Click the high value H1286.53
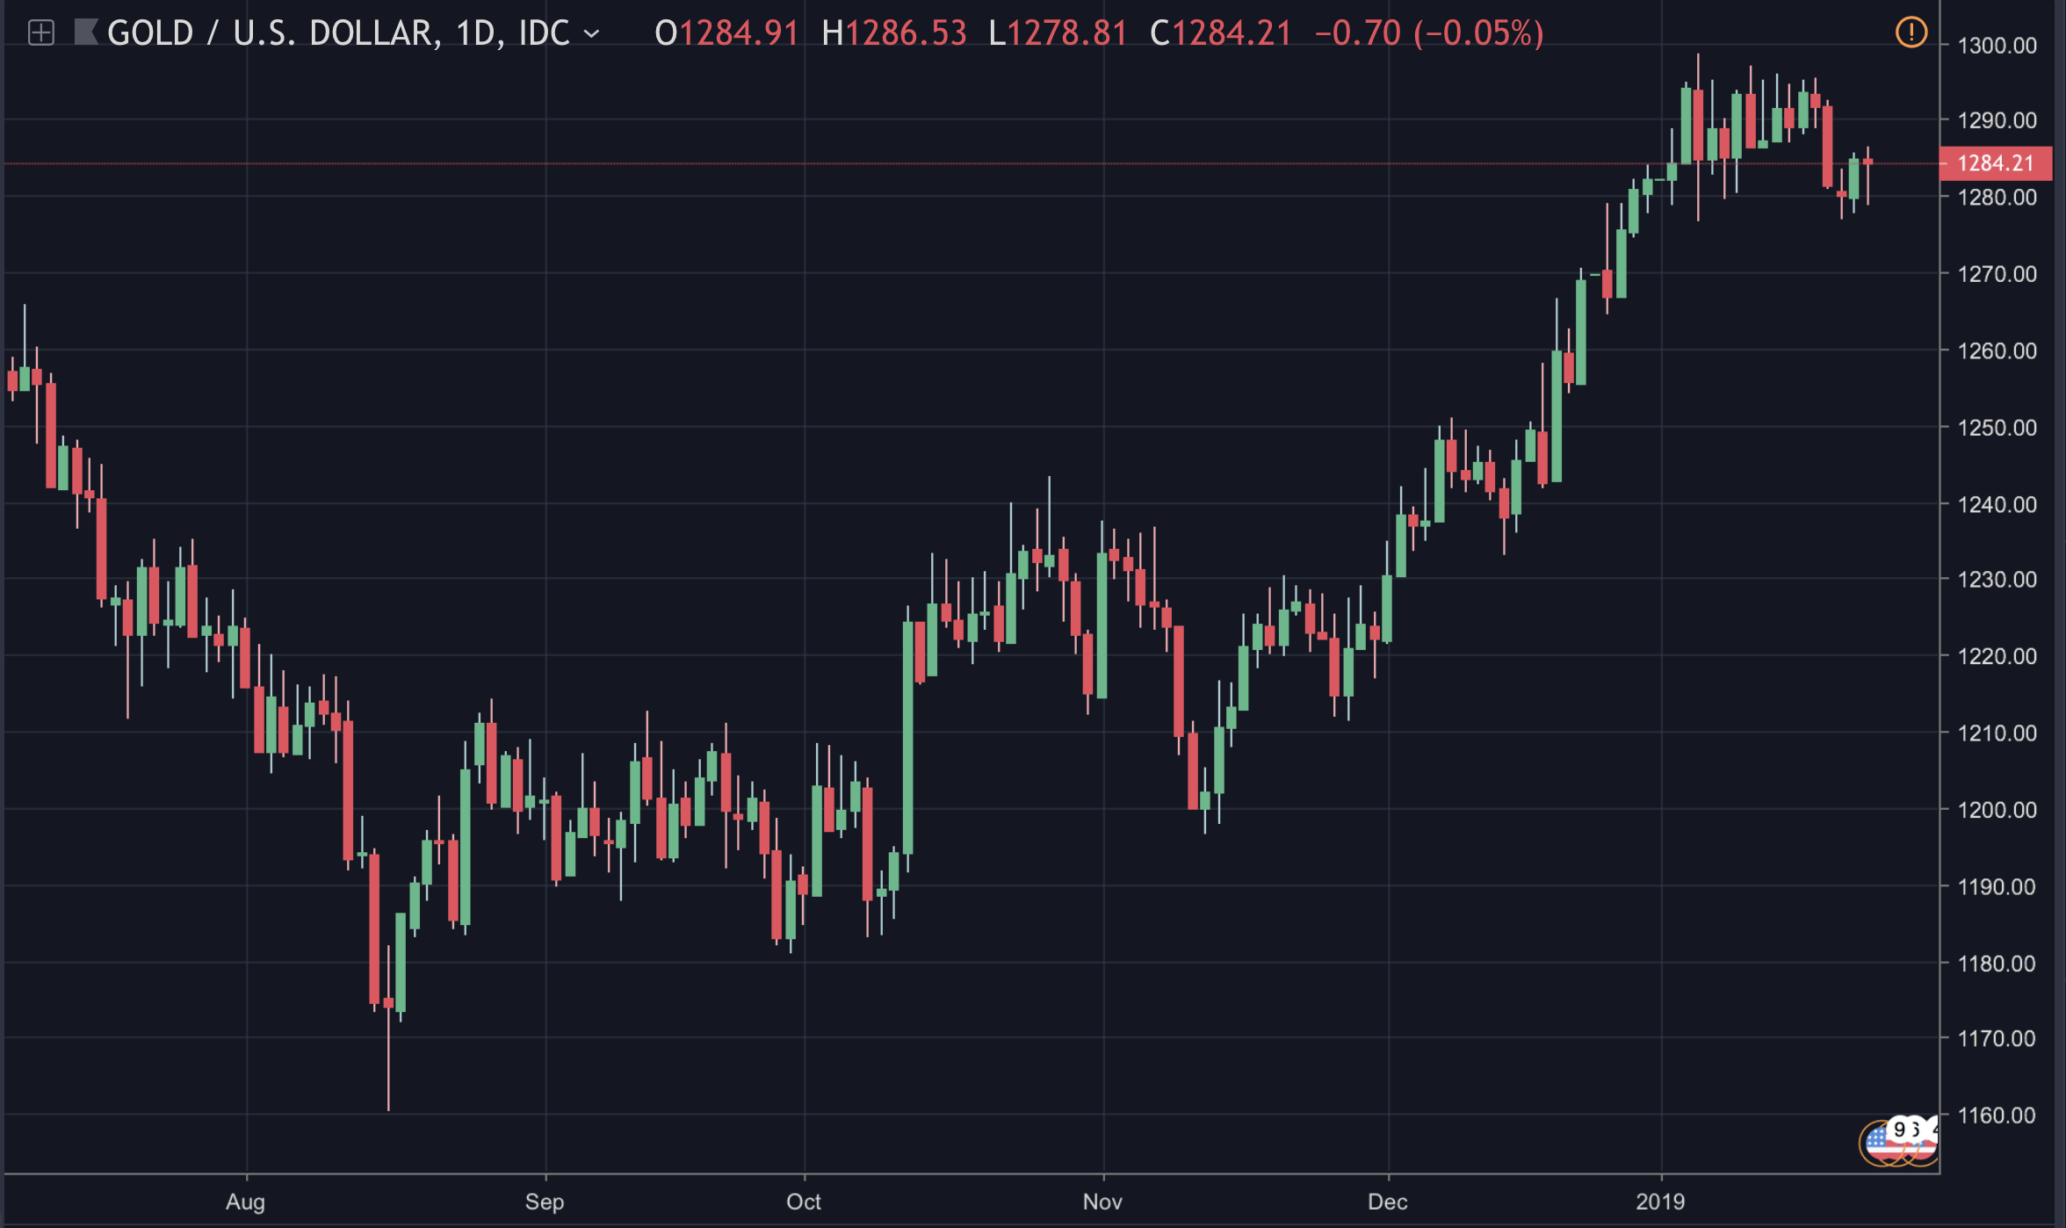 click(894, 33)
